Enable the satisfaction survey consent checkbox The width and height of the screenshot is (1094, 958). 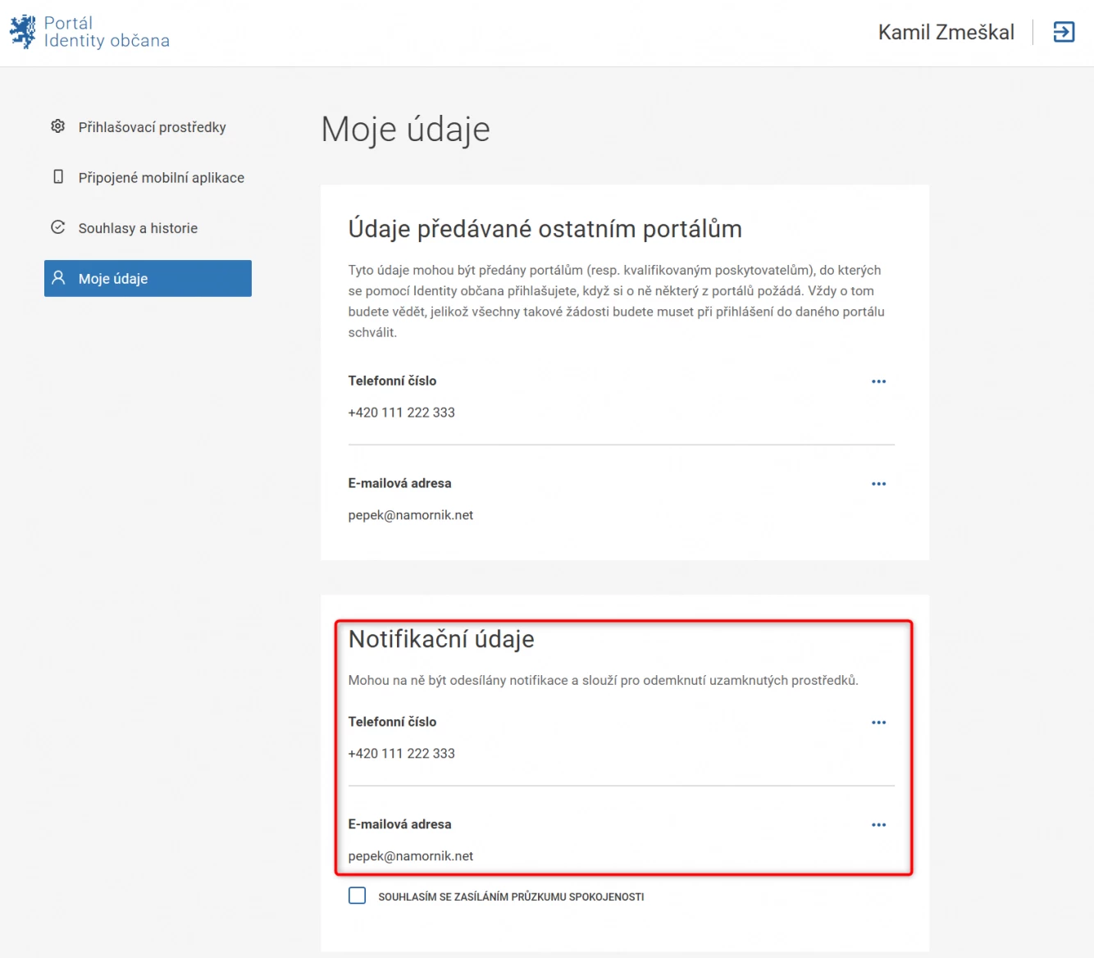coord(358,896)
